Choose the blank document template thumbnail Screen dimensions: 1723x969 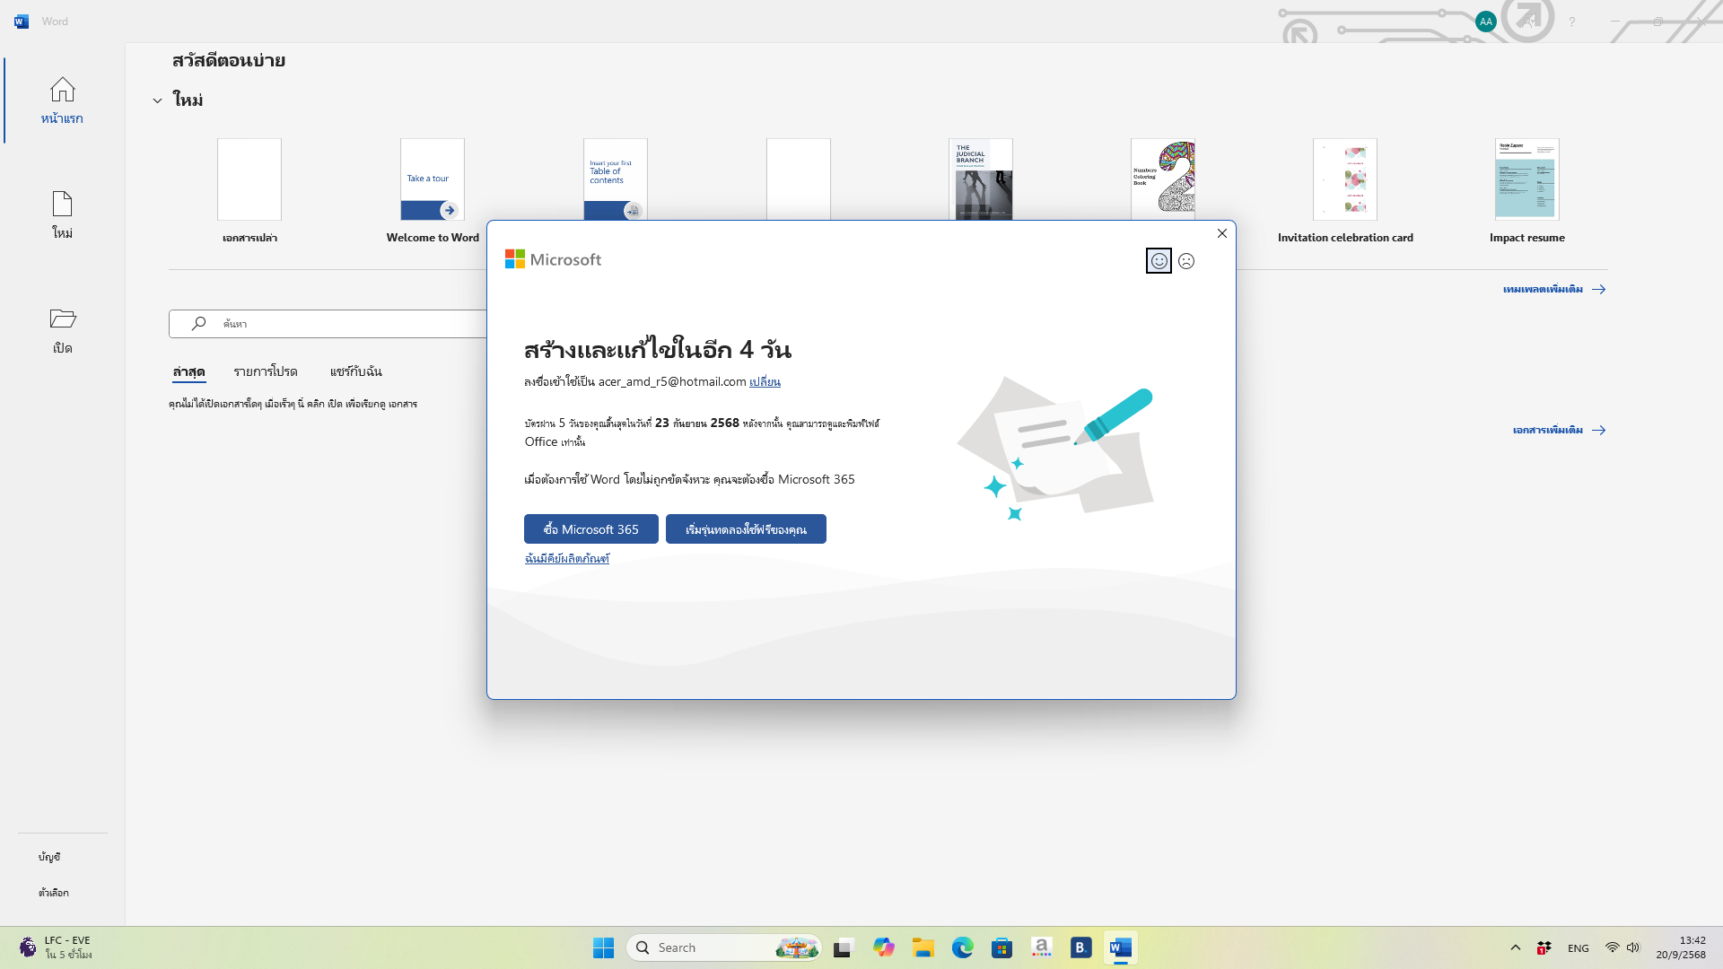(249, 179)
